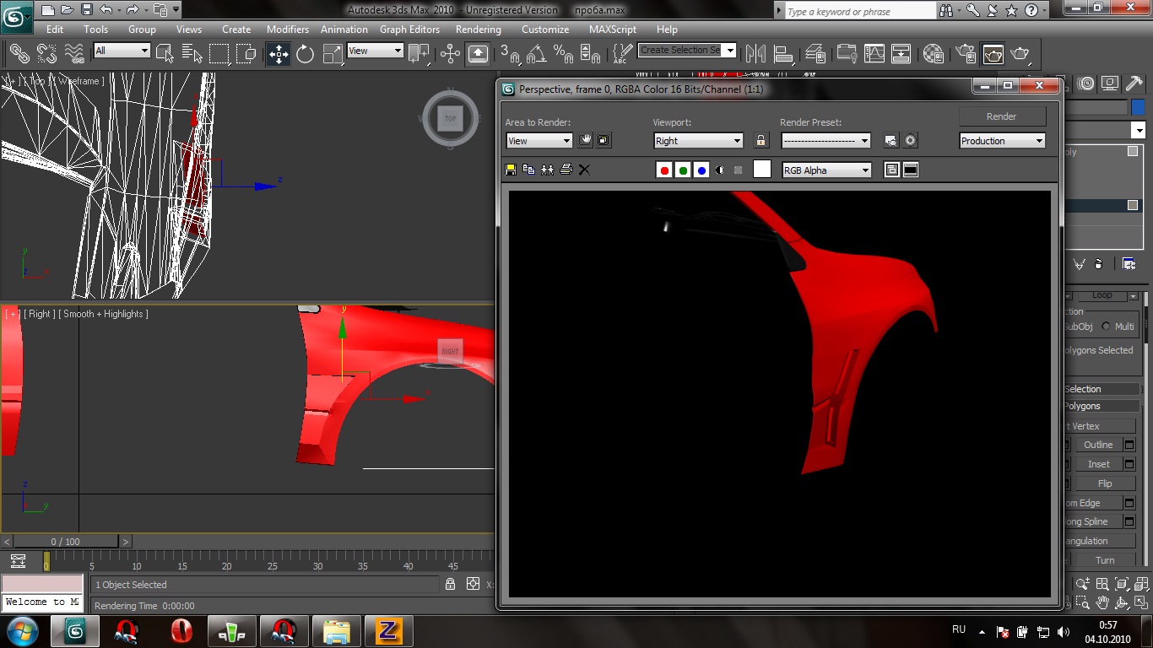Click the Render button
This screenshot has width=1153, height=648.
[x=1002, y=116]
